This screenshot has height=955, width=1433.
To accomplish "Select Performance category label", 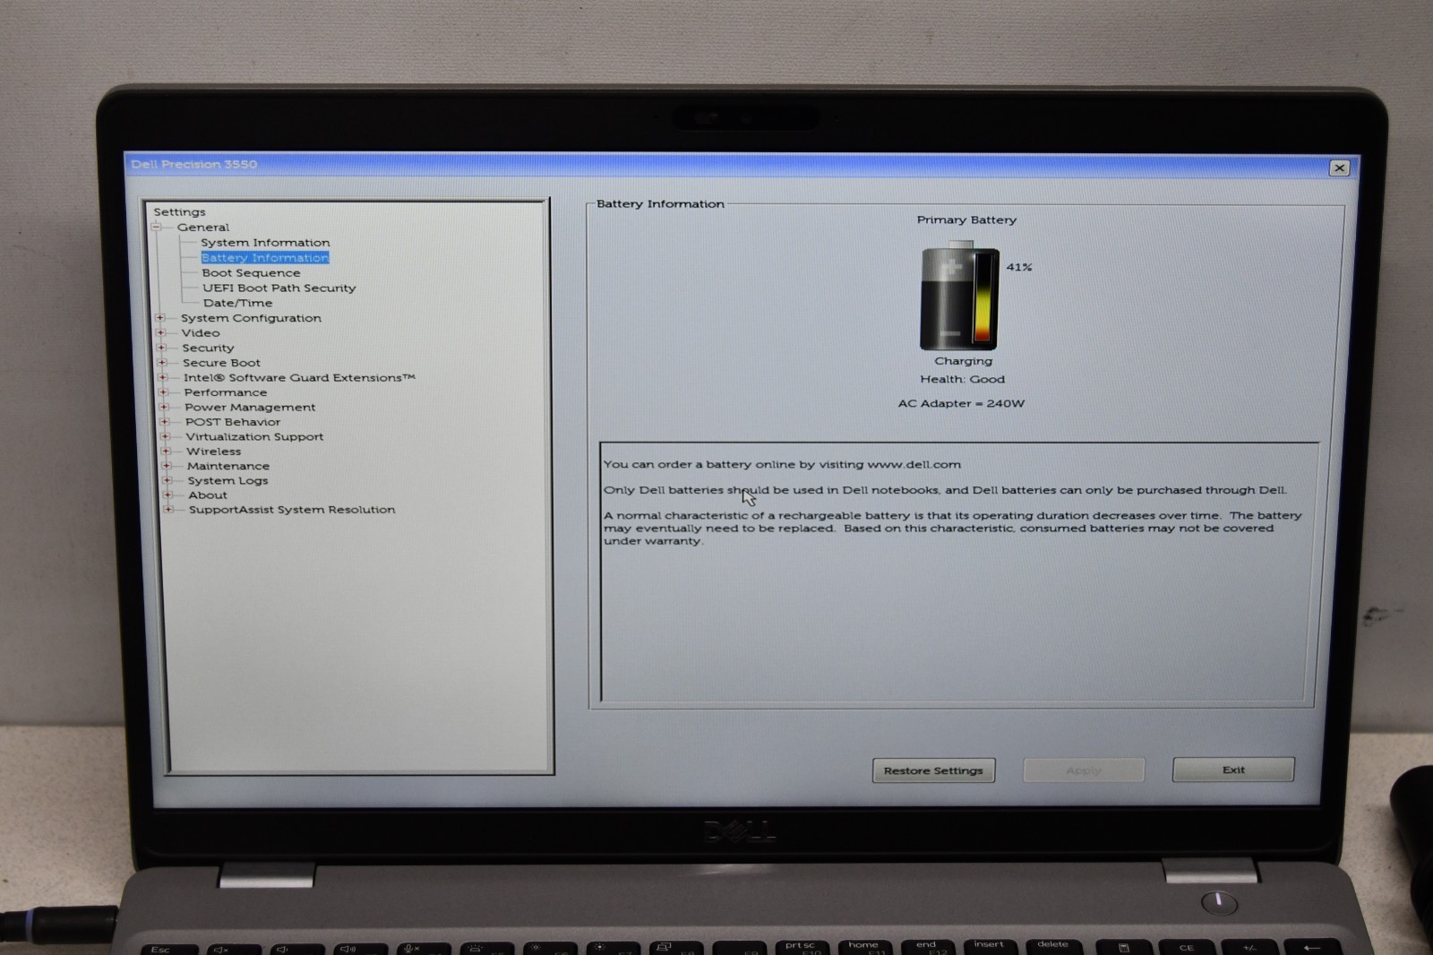I will pyautogui.click(x=226, y=392).
